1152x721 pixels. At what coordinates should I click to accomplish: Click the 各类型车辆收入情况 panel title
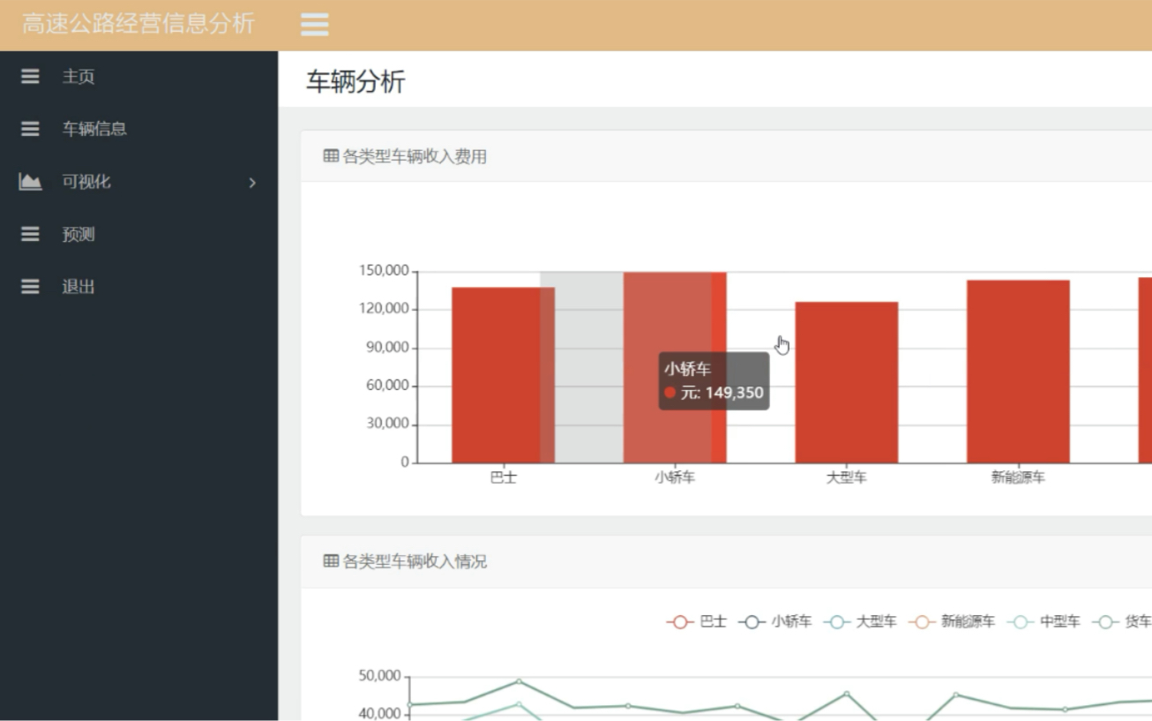[415, 561]
